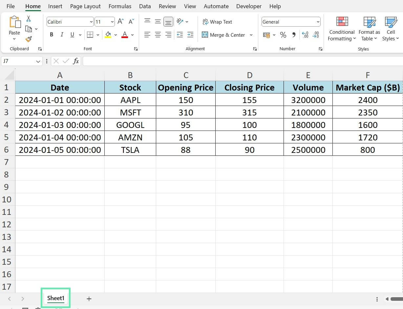403x309 pixels.
Task: Open the Calibri font name dropdown
Action: (91, 22)
